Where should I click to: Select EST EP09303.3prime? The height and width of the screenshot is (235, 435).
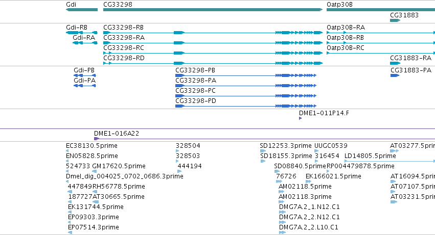(x=94, y=218)
